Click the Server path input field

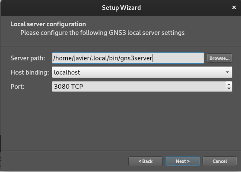(128, 58)
